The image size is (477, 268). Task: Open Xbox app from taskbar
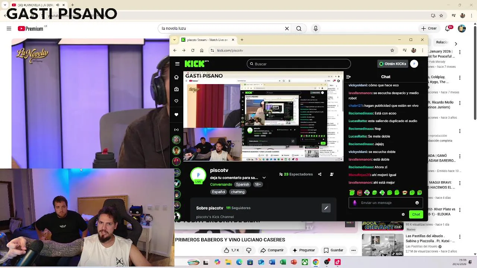[x=305, y=262]
